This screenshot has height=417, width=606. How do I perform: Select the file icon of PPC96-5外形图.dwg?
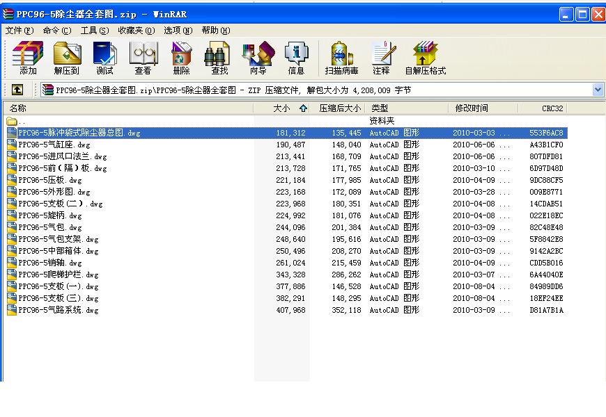pos(12,192)
